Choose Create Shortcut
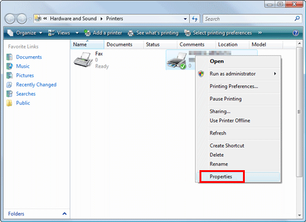The image size is (306, 222). point(227,146)
